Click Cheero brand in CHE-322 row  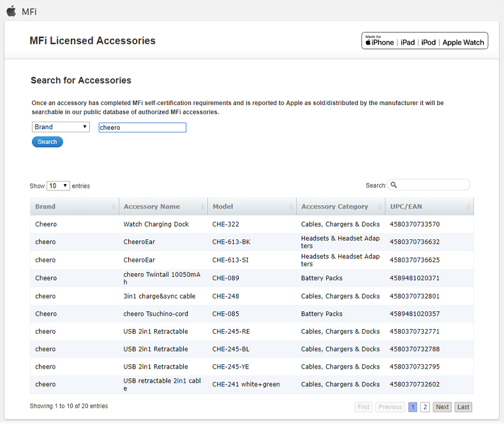point(46,224)
